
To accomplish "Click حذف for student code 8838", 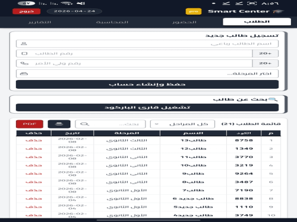I will [x=34, y=198].
